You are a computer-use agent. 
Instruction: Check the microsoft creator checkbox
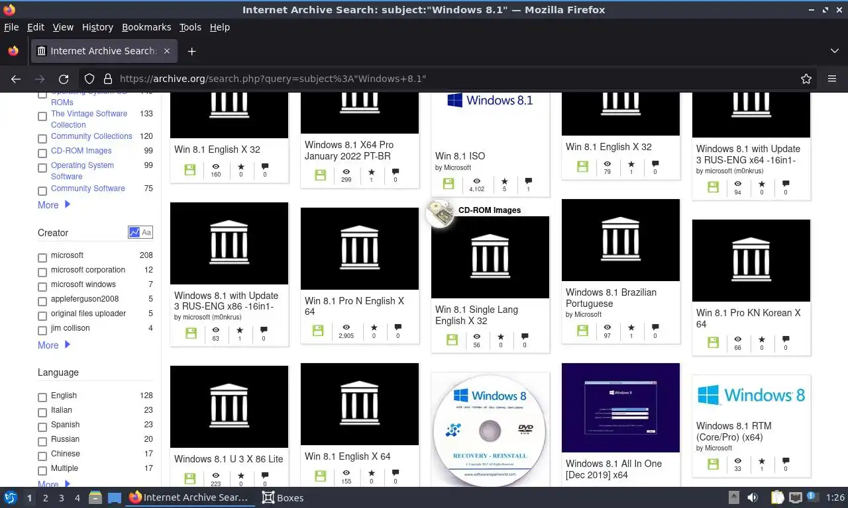(42, 258)
